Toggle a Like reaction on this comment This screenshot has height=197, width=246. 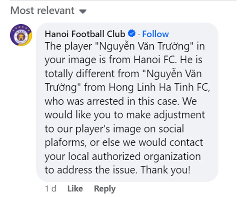(75, 188)
